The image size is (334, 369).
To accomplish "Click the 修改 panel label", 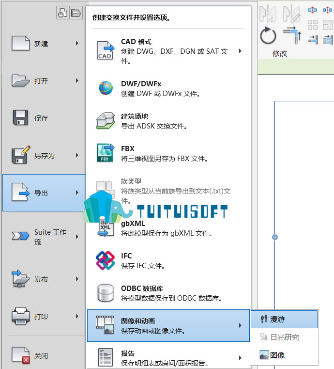I will point(280,54).
